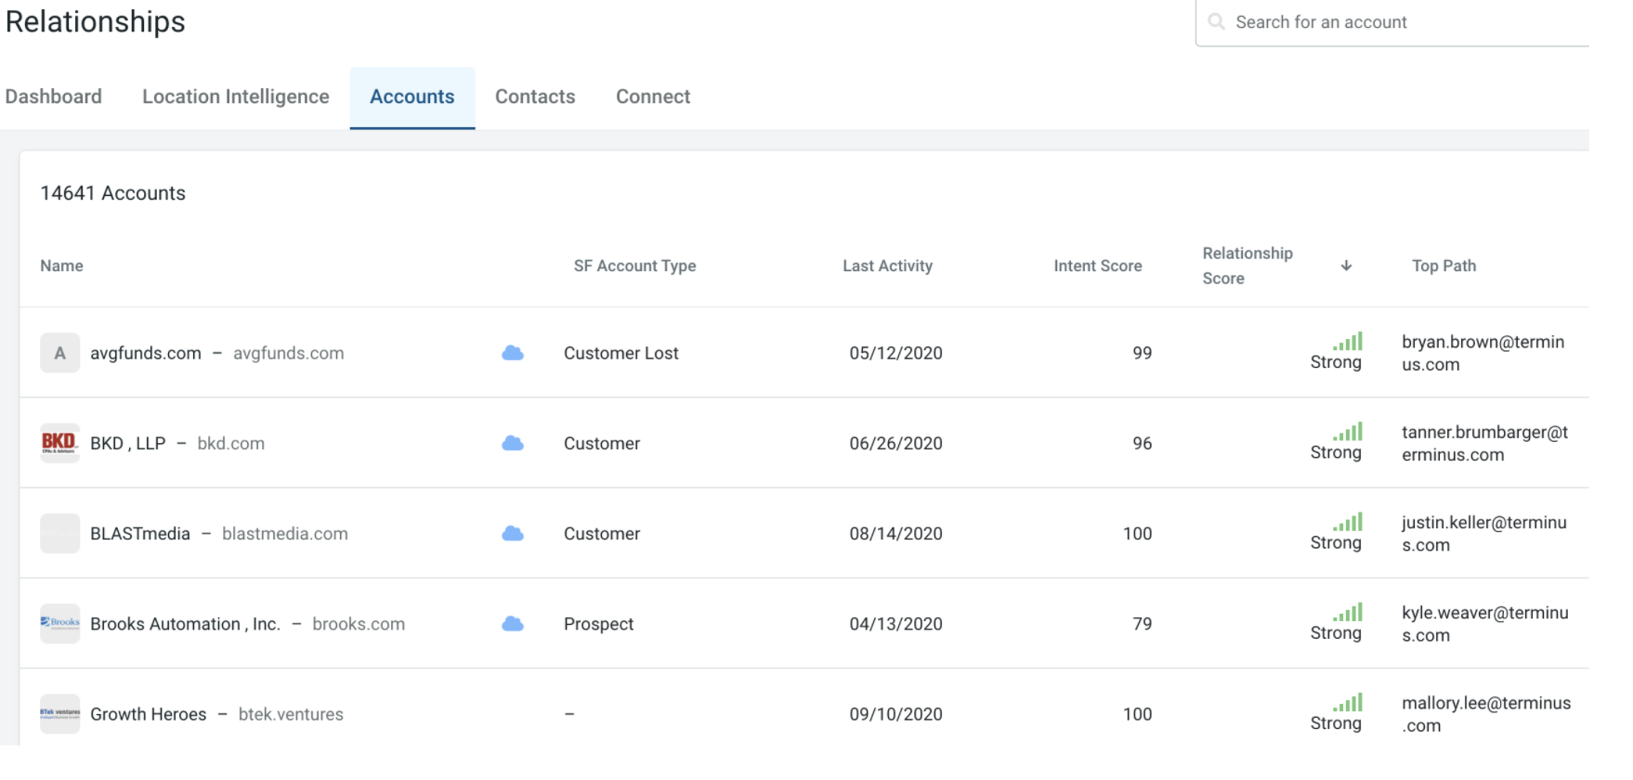The height and width of the screenshot is (780, 1633).
Task: Sort by Last Activity column header
Action: (x=887, y=266)
